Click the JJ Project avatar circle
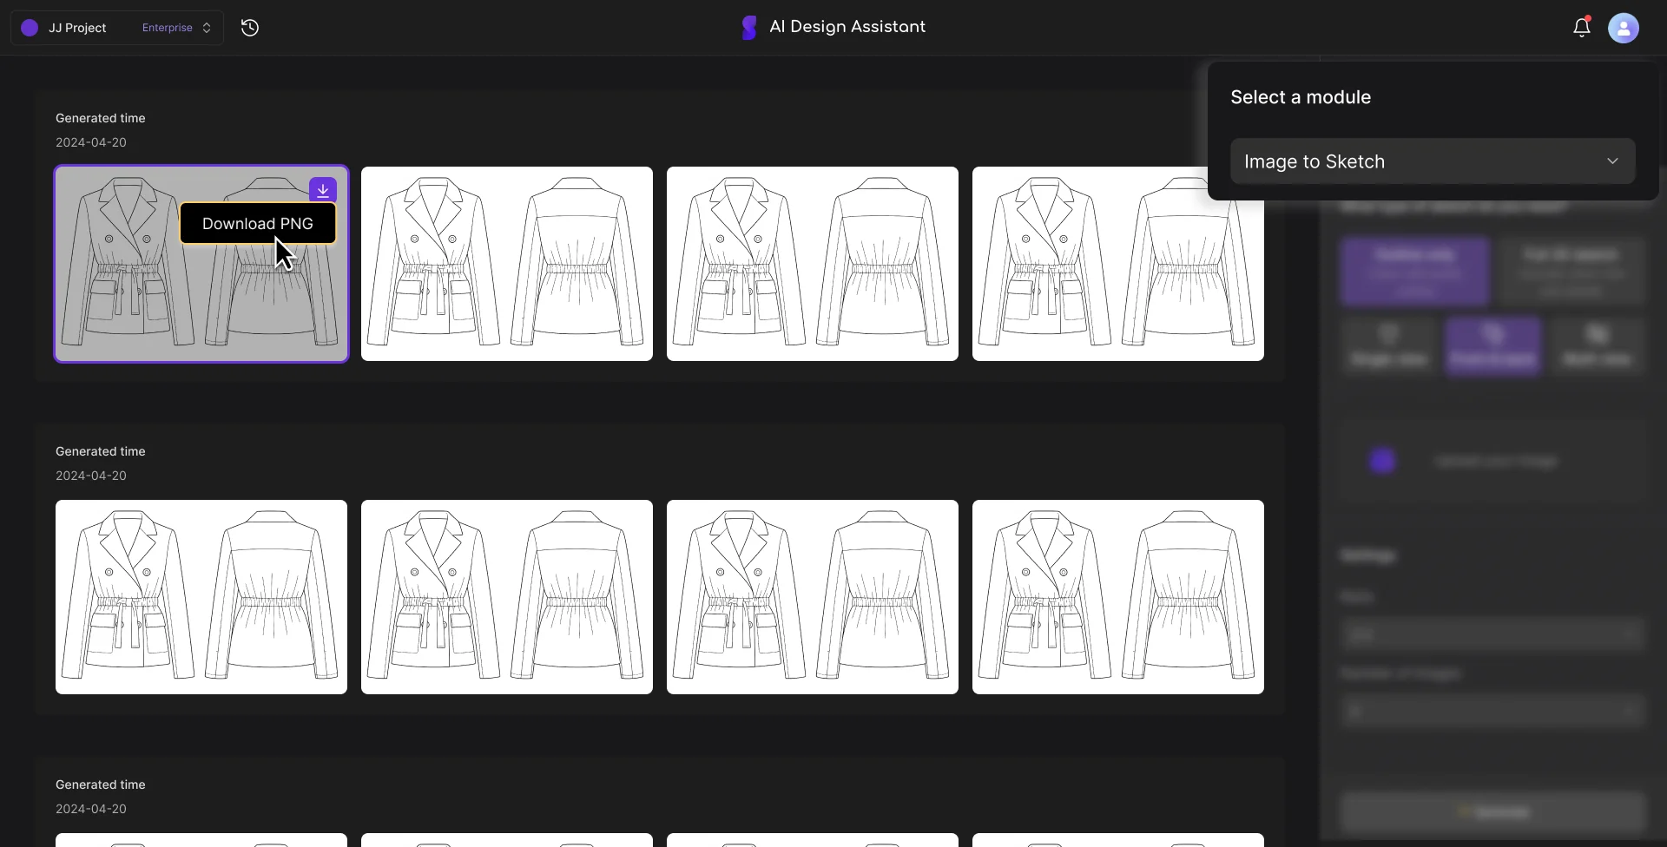 coord(29,27)
